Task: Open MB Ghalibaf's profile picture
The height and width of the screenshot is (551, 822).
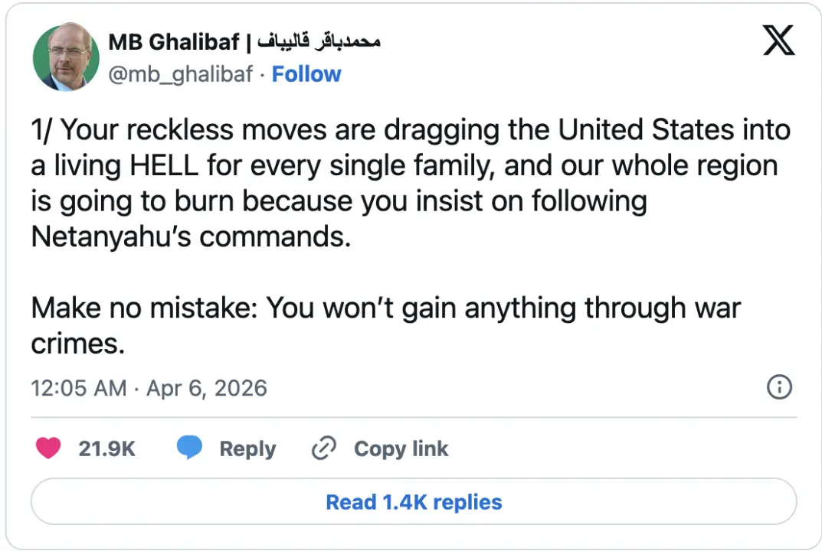Action: tap(66, 57)
